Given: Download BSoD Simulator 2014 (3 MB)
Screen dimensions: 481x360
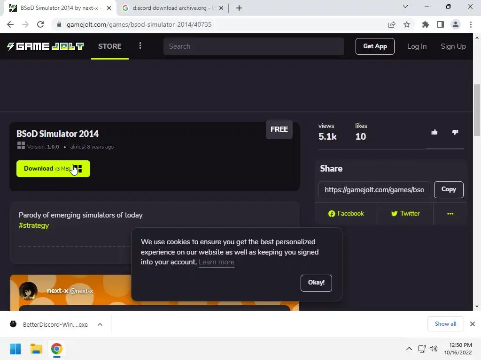Looking at the screenshot, I should coord(53,169).
